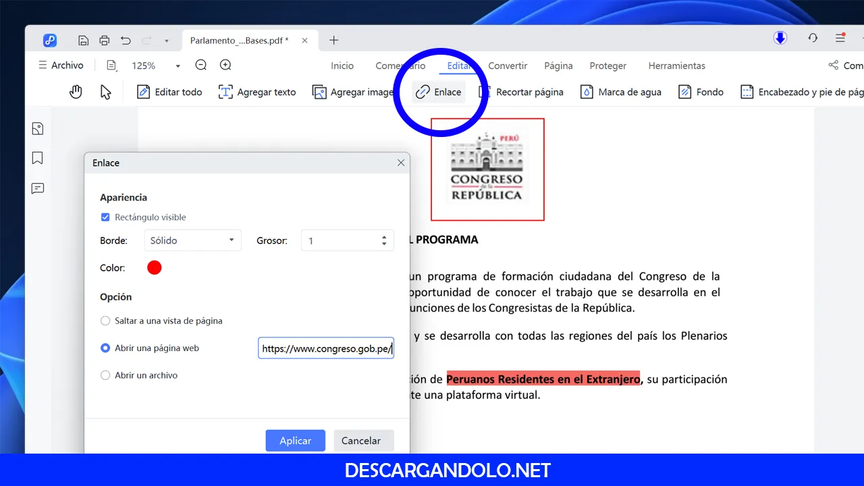This screenshot has height=486, width=864.
Task: Switch to the Convertir tab
Action: (508, 65)
